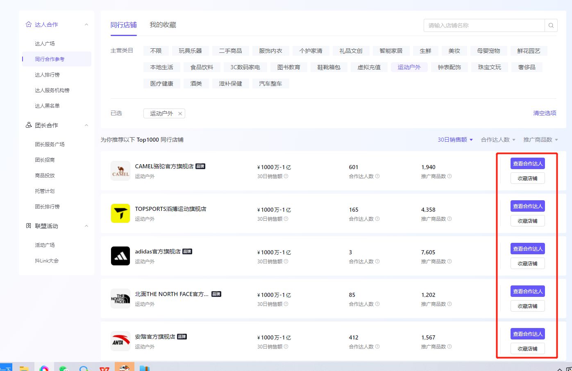Click the 联盟活动 section icon
Viewport: 572px width, 371px height.
pyautogui.click(x=29, y=226)
